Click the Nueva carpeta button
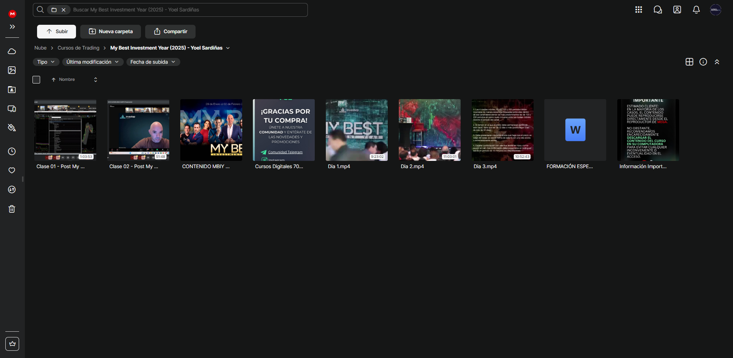 (x=110, y=32)
